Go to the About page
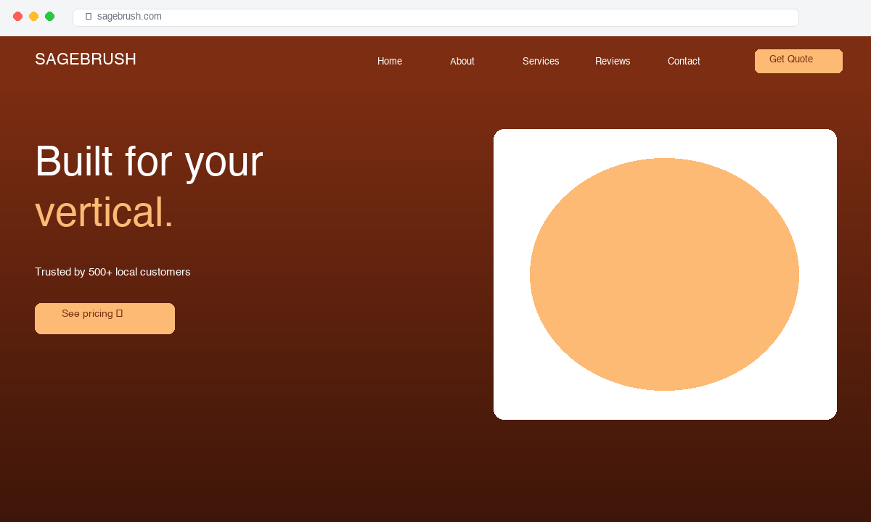The width and height of the screenshot is (871, 522). (462, 61)
